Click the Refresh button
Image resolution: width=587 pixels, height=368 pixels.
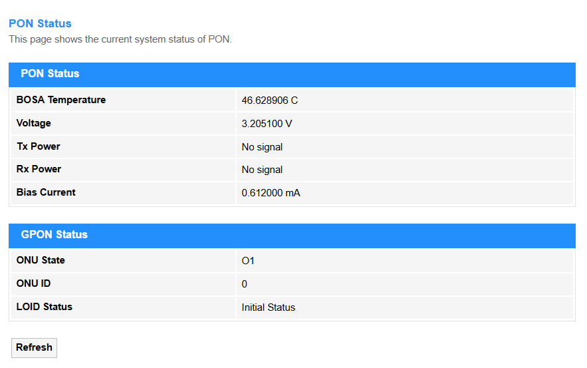(x=34, y=348)
